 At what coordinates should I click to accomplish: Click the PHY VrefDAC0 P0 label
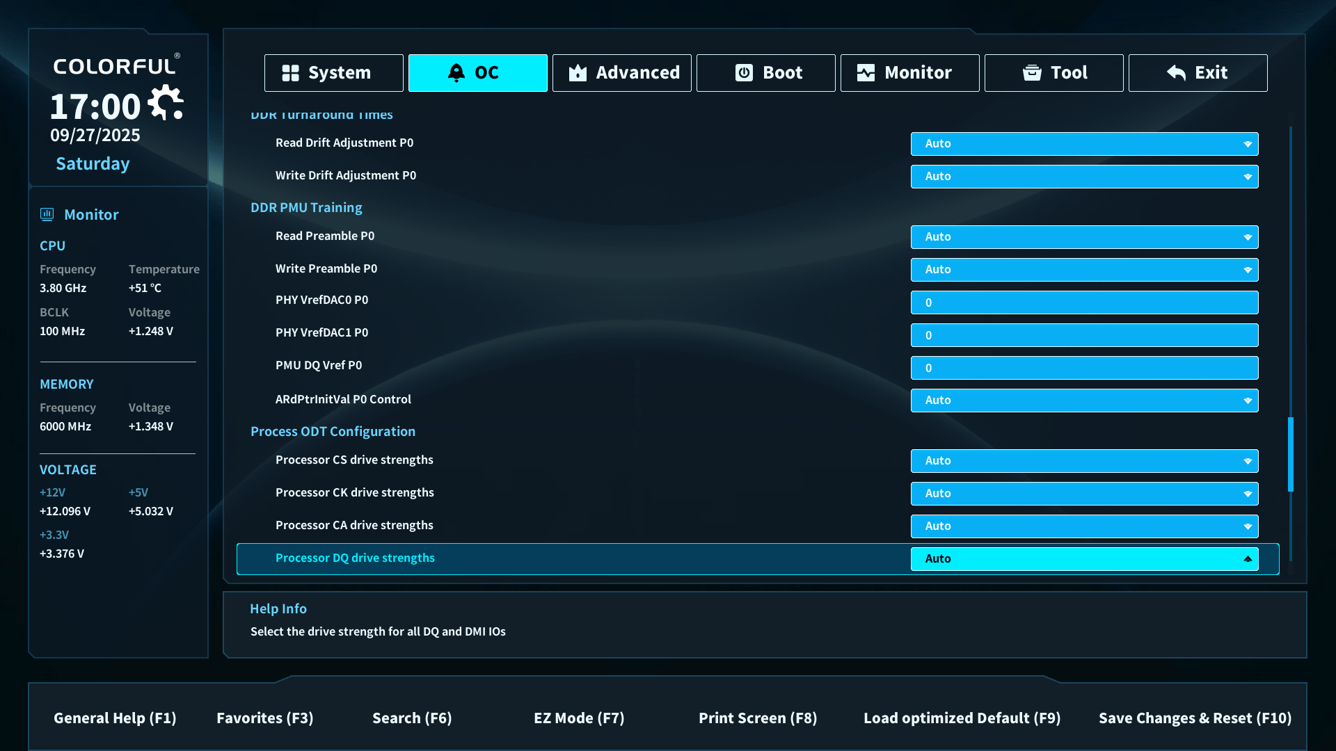pyautogui.click(x=322, y=300)
